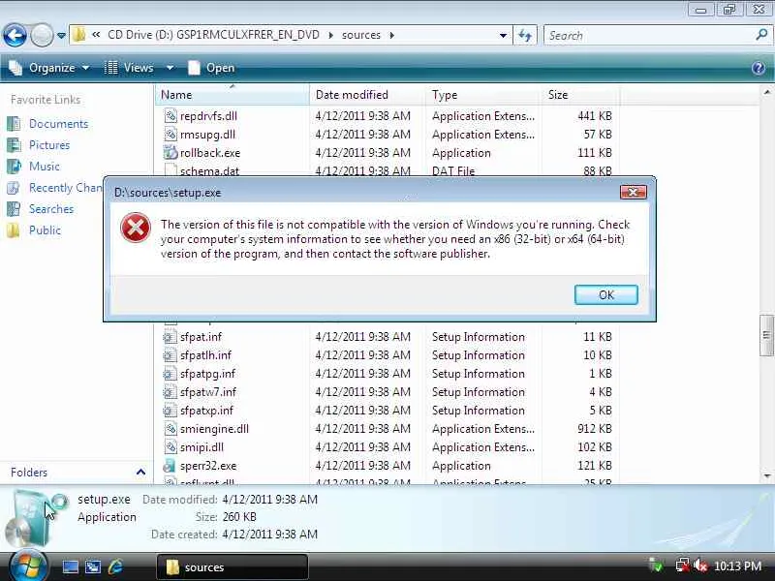Click the Refresh button by address bar
775x581 pixels.
pos(525,35)
